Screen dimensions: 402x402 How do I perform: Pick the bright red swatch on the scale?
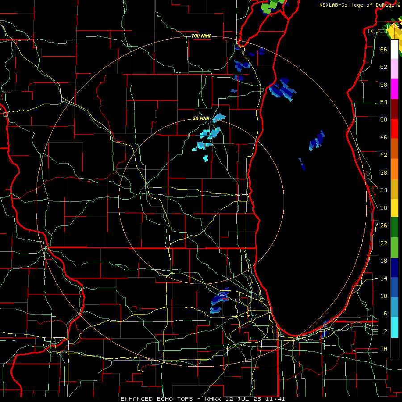(x=394, y=129)
